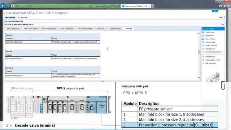Refresh the page via address bar icon
231x130 pixels.
(119, 6)
